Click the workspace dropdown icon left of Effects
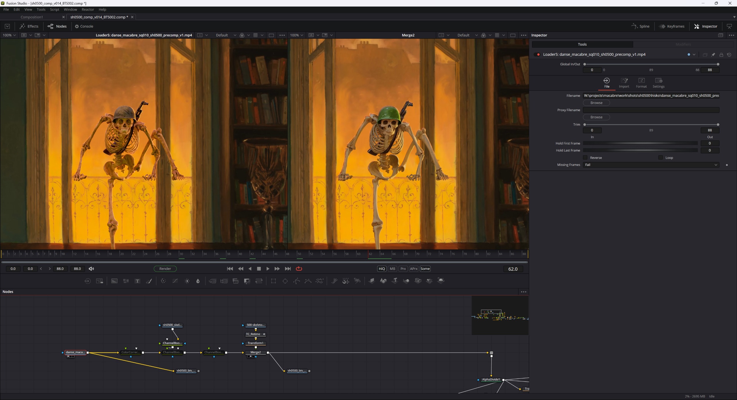 7,26
